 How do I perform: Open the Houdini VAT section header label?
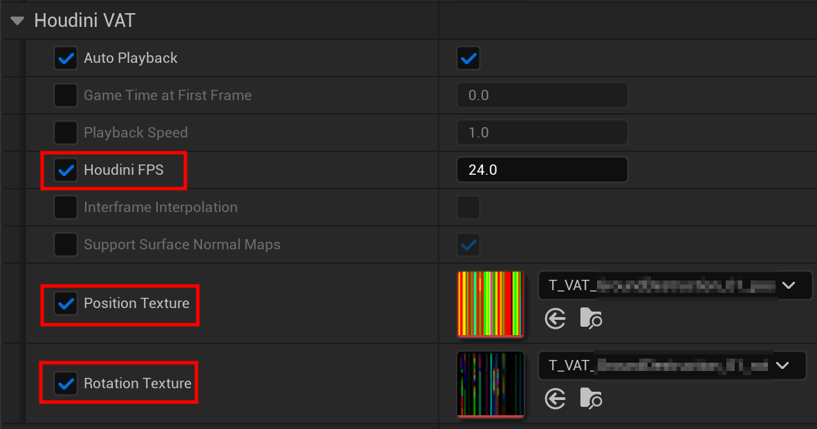[84, 20]
